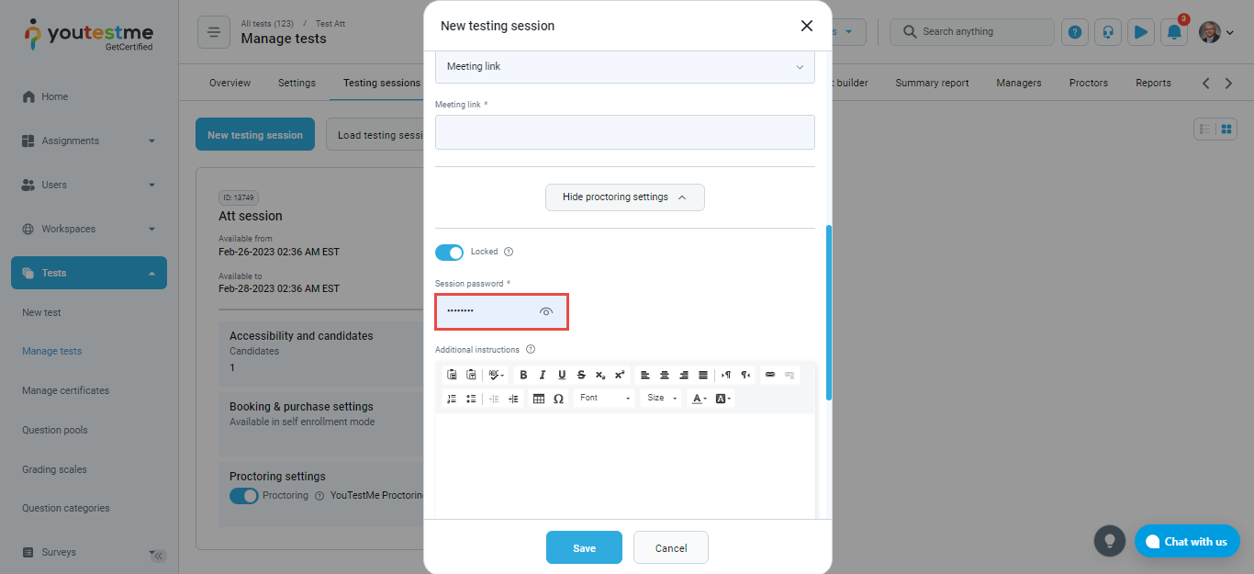Save the new testing session

click(584, 548)
